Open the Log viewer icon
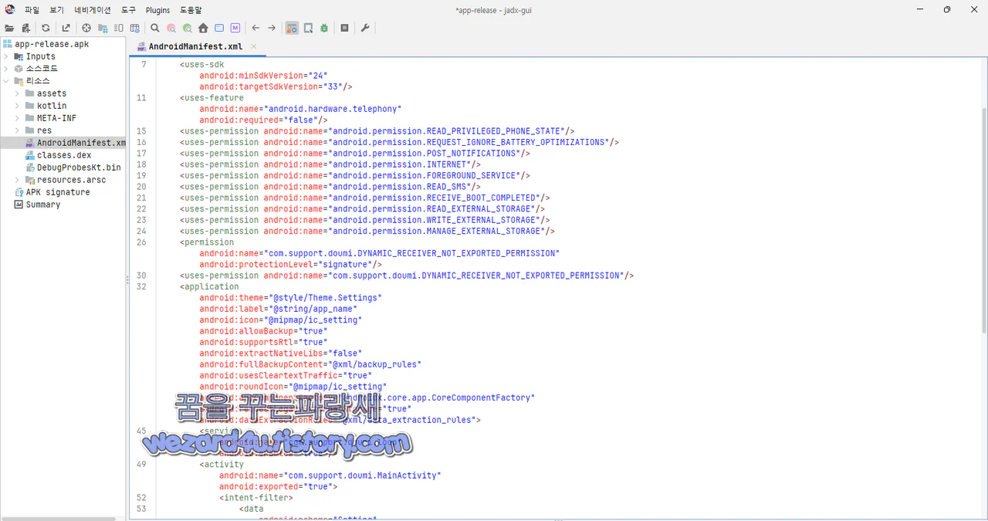The image size is (988, 521). pos(344,28)
